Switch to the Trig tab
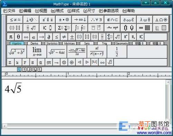The image size is (173, 136). tap(104, 43)
